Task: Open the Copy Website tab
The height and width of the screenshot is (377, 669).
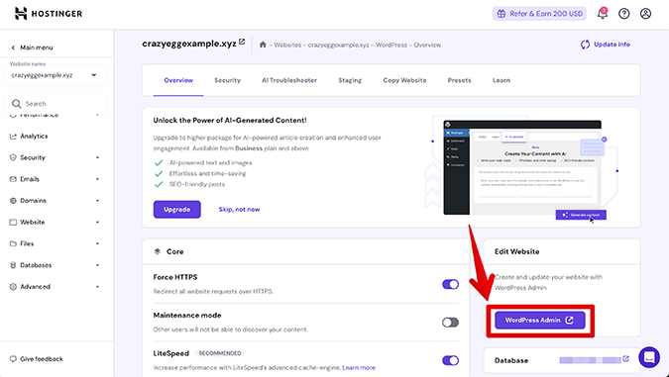Action: click(404, 80)
